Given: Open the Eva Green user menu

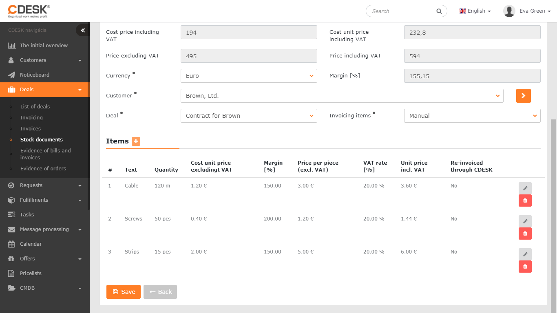Looking at the screenshot, I should (535, 11).
